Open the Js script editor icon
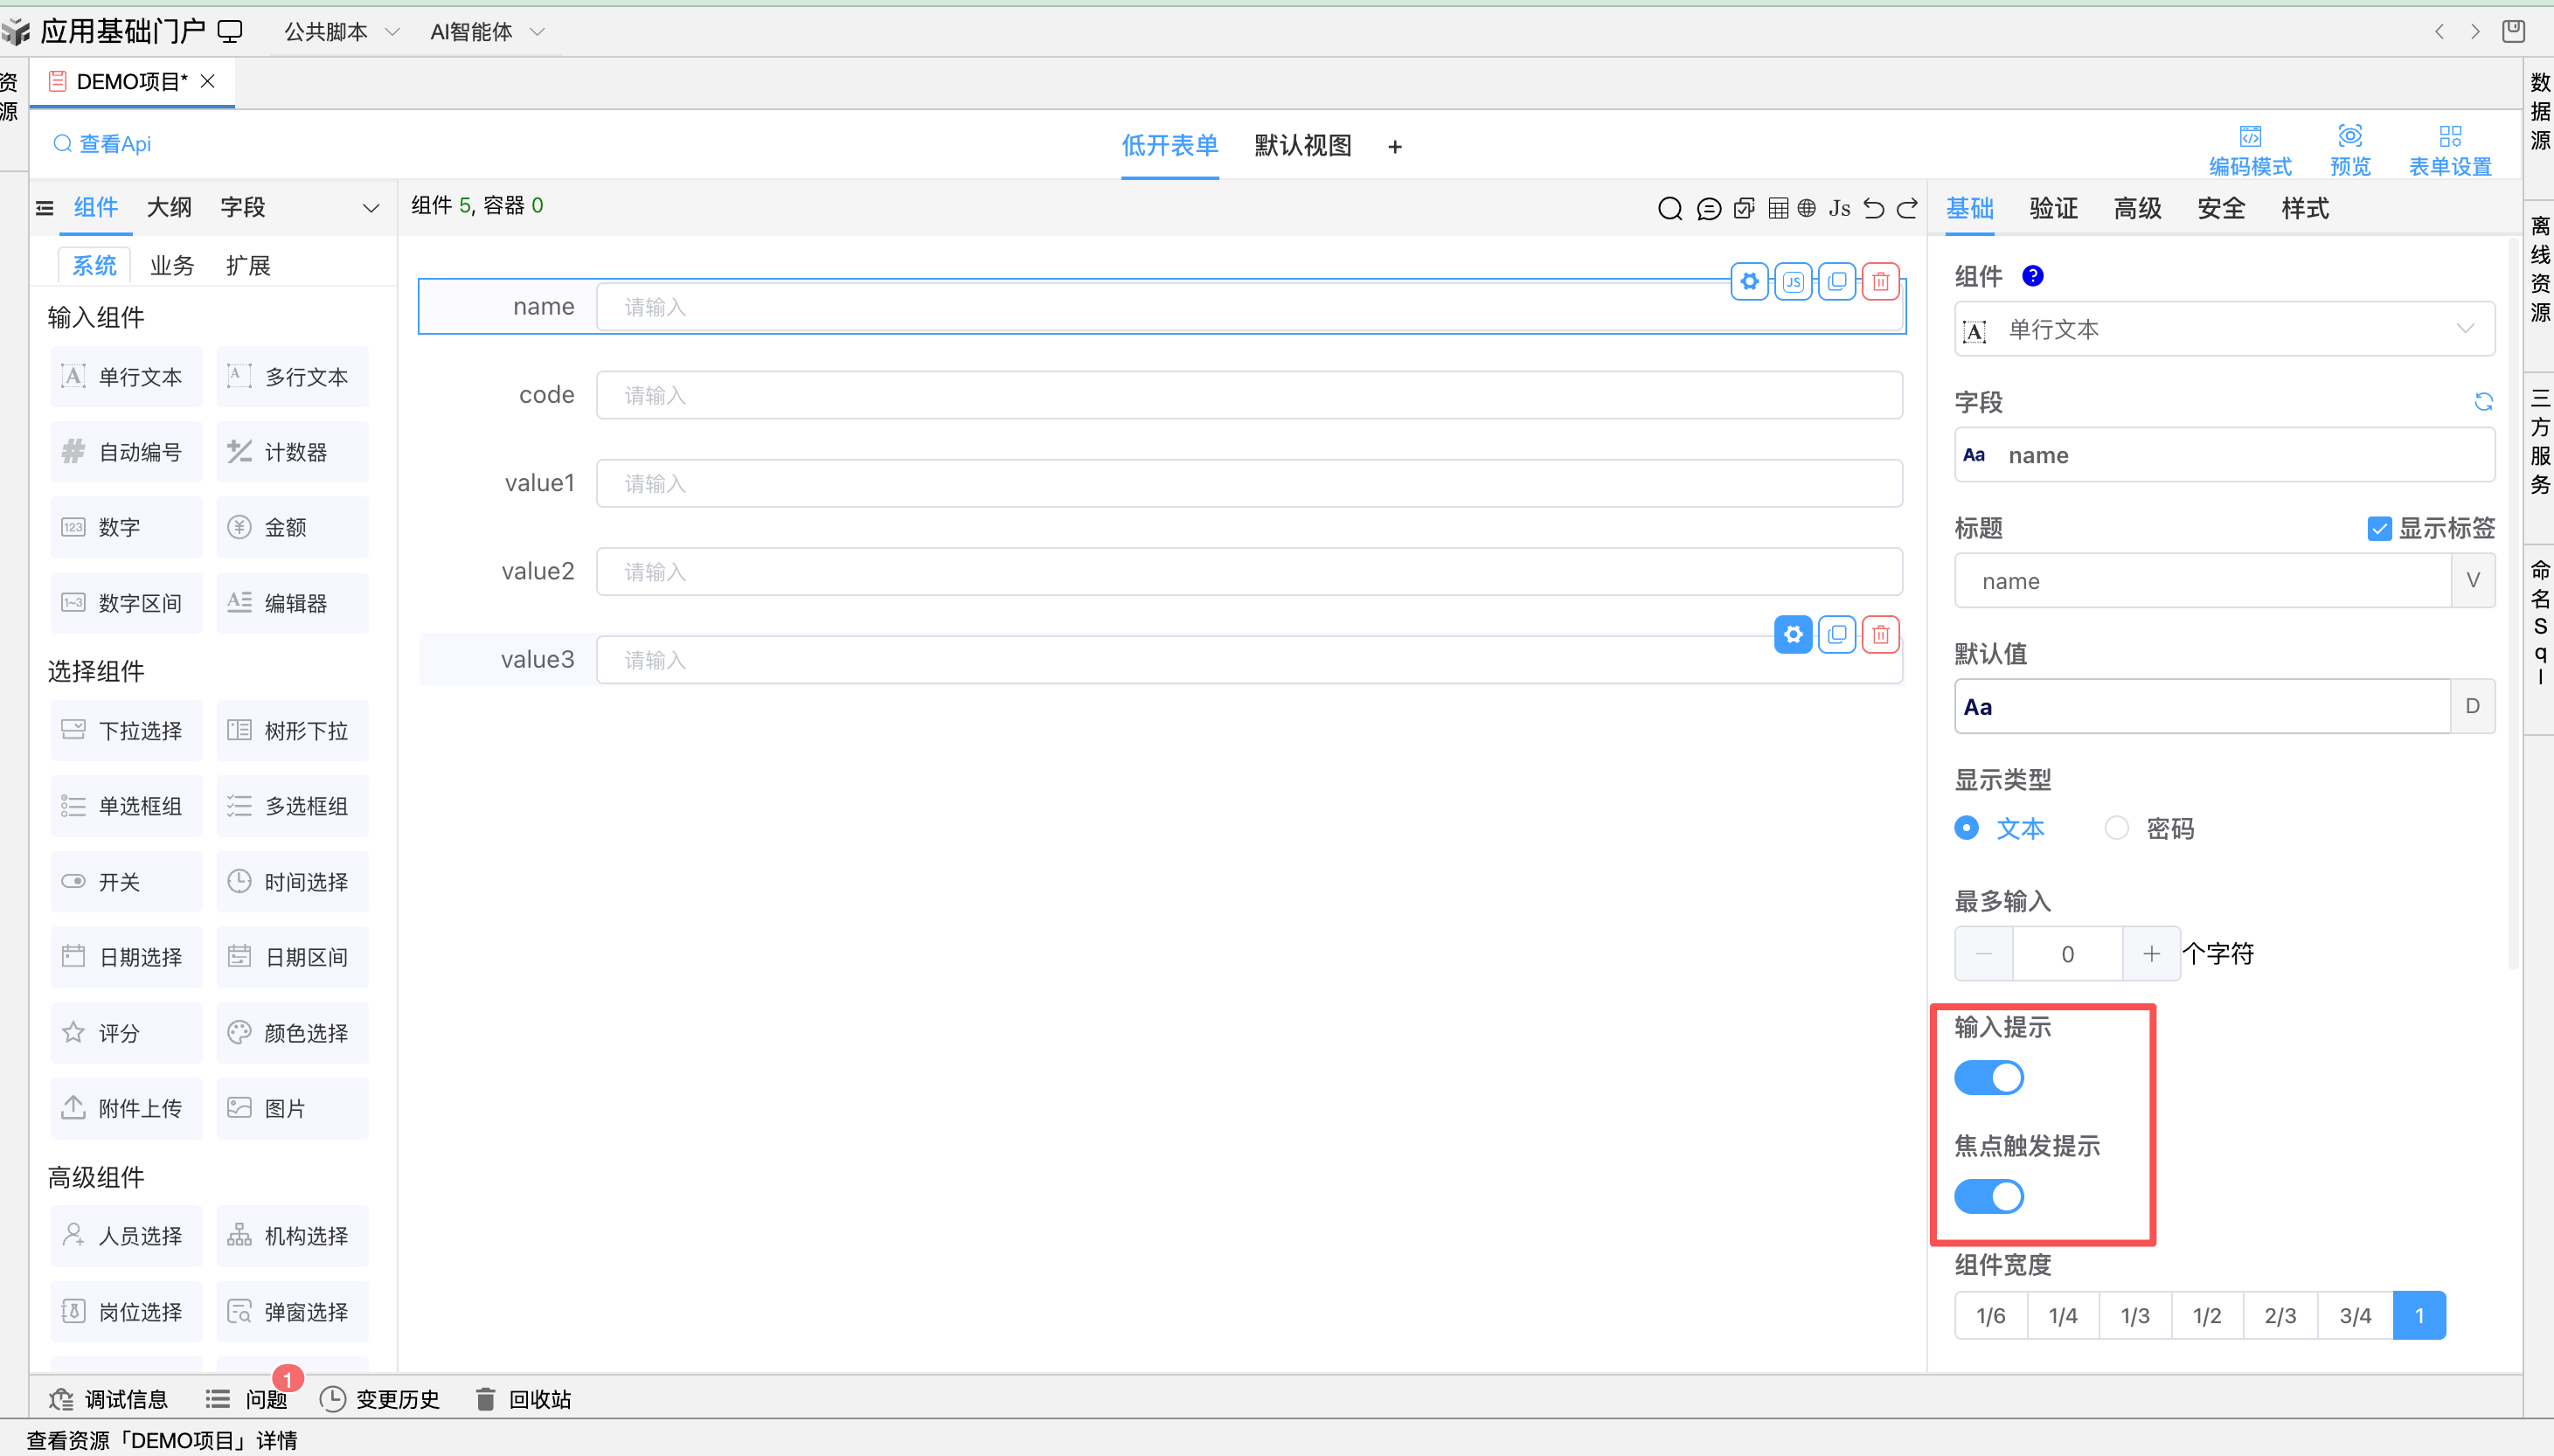Viewport: 2554px width, 1456px height. [x=1839, y=208]
